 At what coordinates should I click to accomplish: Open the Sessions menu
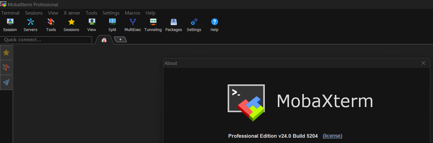[34, 13]
